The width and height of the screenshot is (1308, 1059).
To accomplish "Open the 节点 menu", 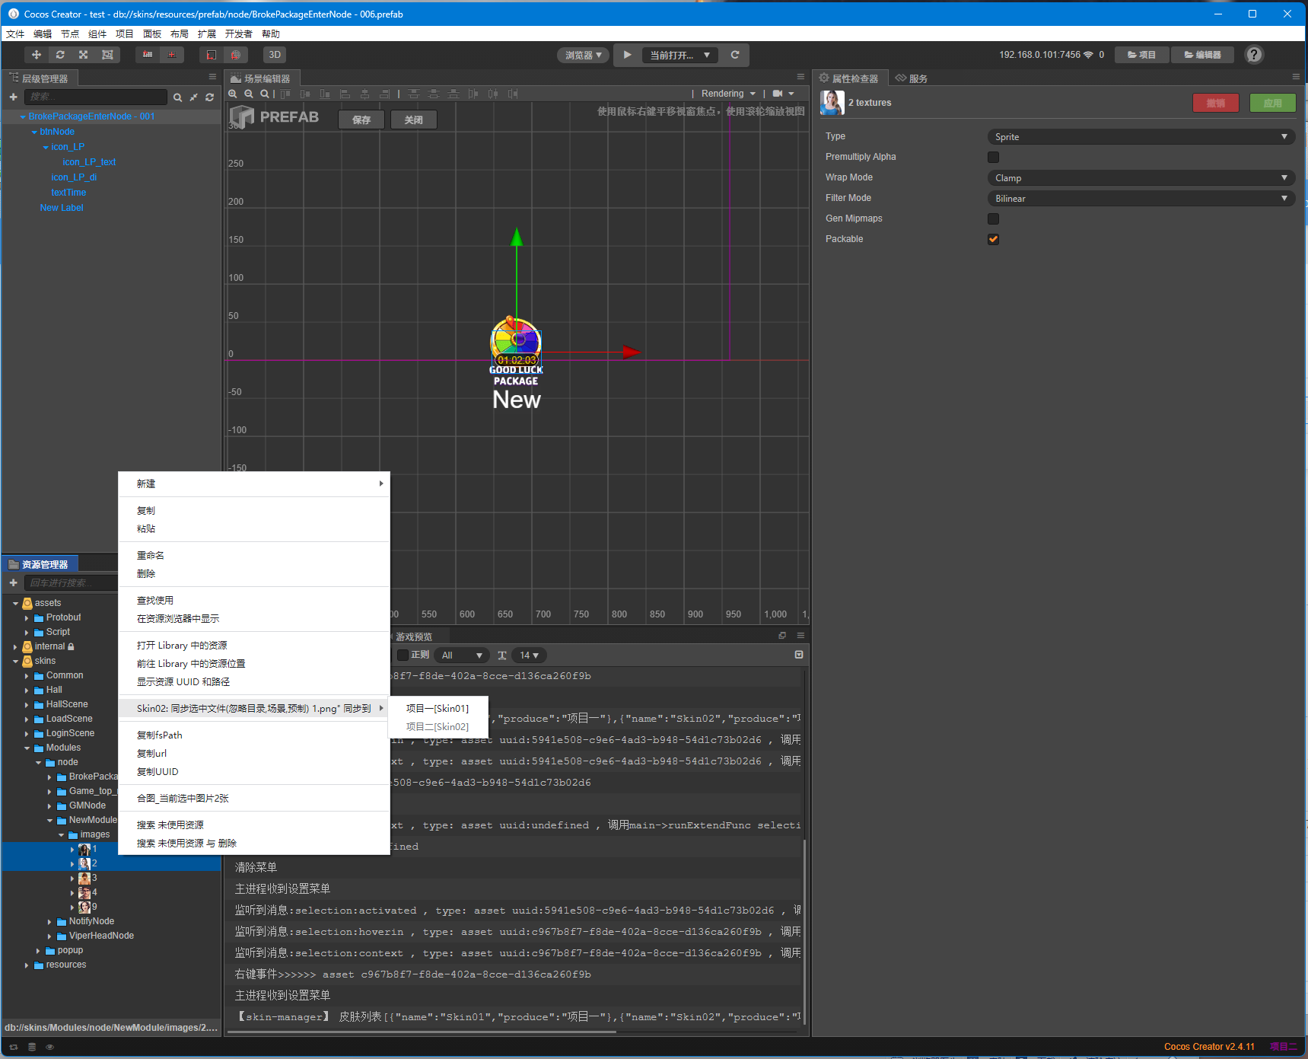I will [70, 33].
